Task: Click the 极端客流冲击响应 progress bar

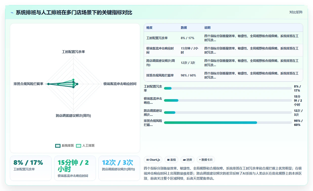Action: click(228, 100)
